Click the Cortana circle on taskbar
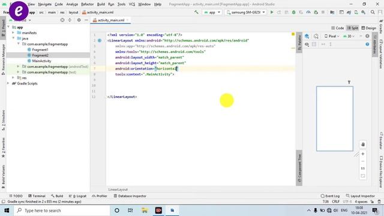The width and height of the screenshot is (384, 216). point(117,211)
